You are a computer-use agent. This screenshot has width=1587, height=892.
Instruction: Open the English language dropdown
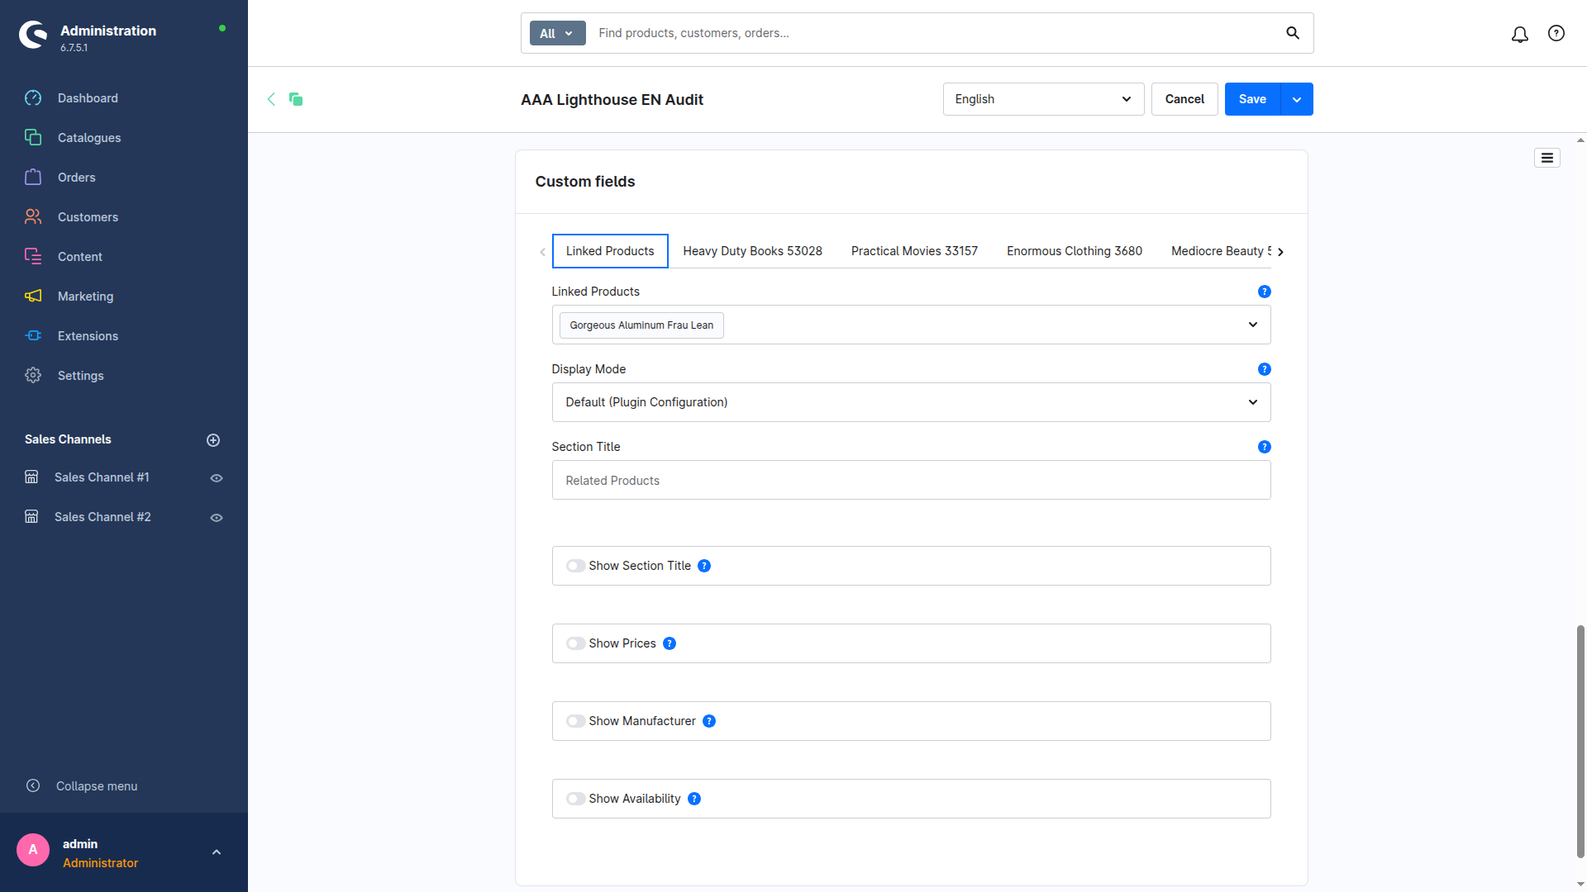coord(1043,99)
